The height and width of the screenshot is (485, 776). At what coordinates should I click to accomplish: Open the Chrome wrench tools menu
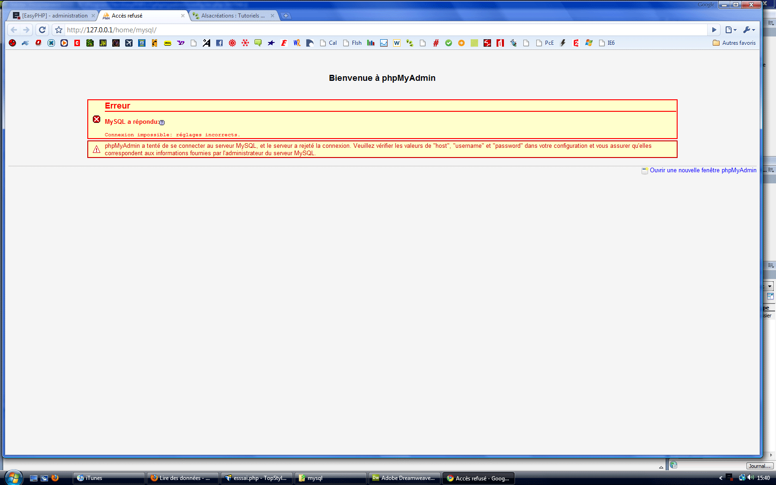point(749,30)
